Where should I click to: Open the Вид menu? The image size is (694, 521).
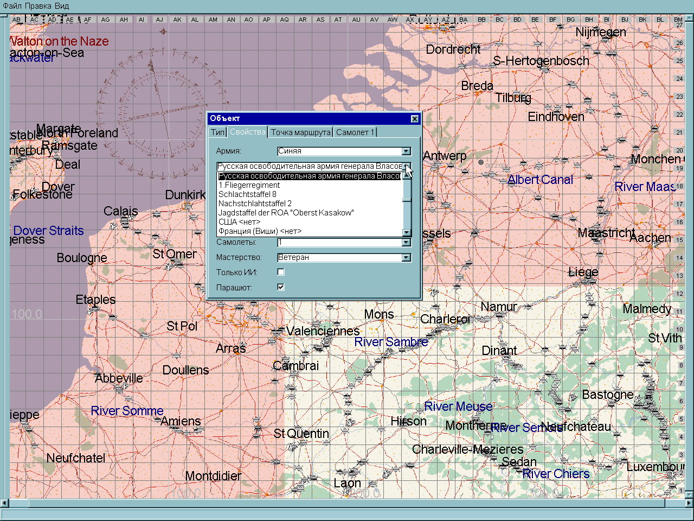(x=62, y=6)
